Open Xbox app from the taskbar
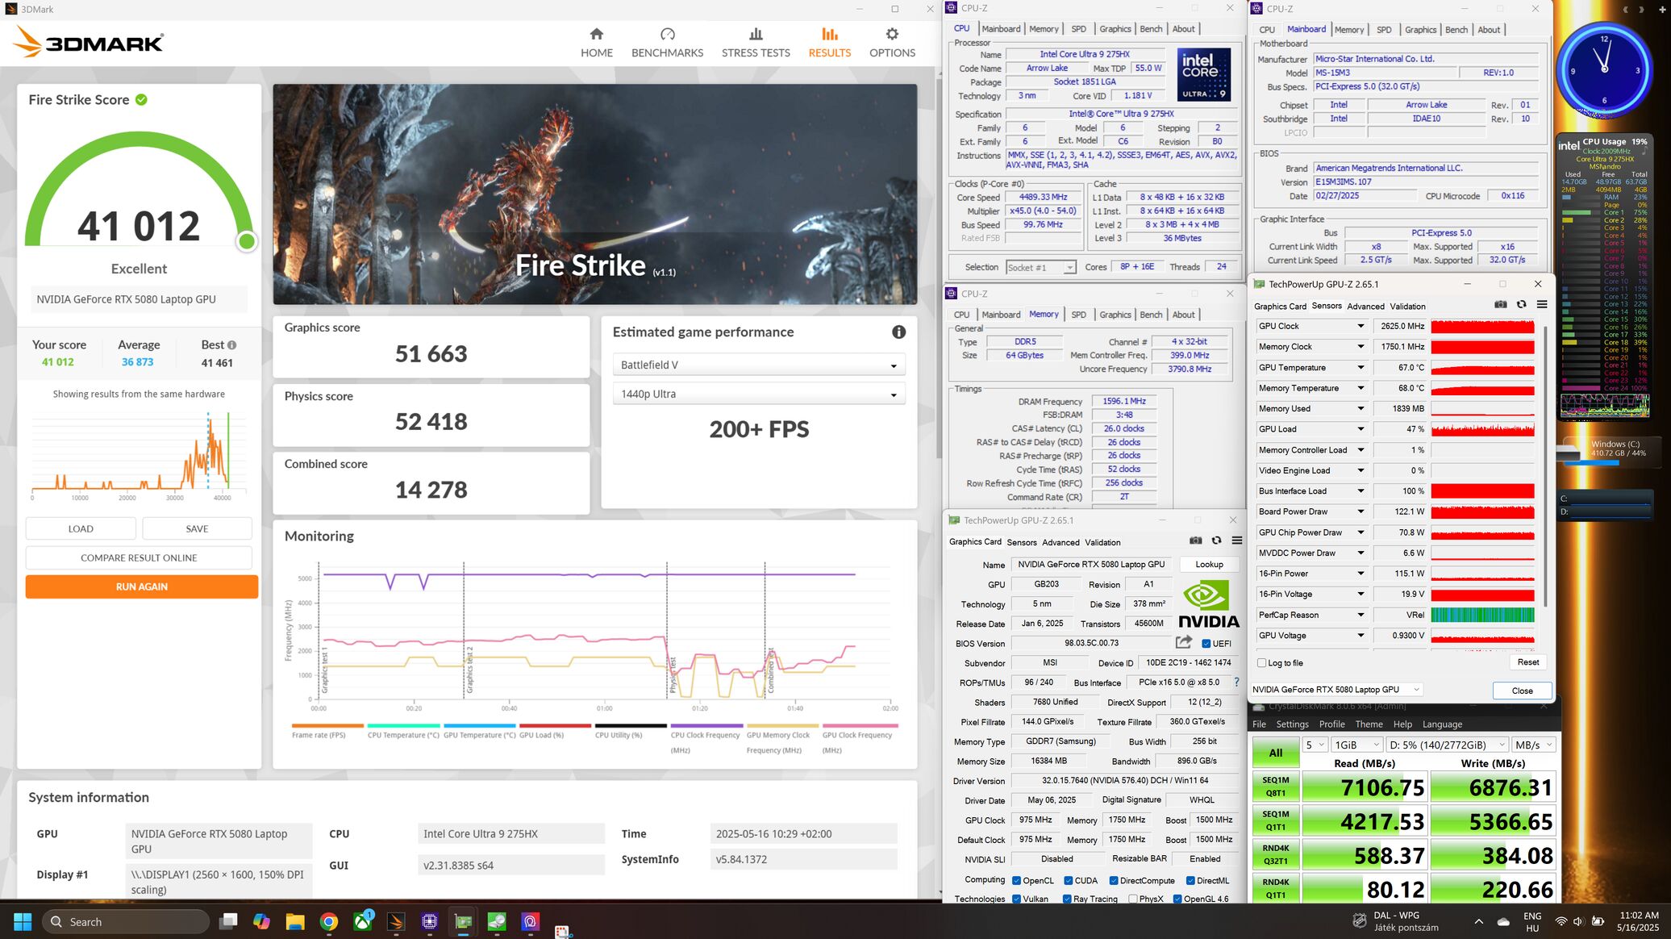The image size is (1671, 939). (363, 921)
